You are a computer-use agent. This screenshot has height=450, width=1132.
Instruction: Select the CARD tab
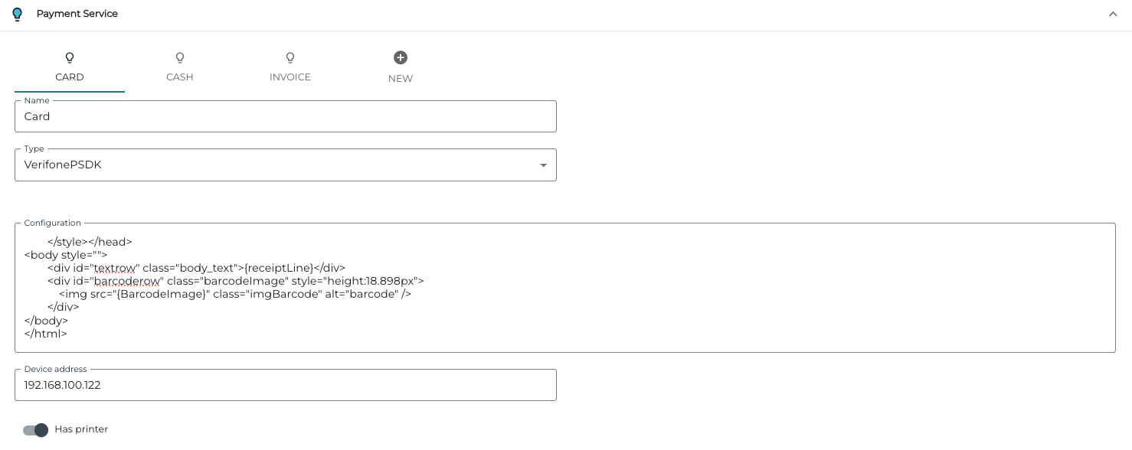point(69,77)
